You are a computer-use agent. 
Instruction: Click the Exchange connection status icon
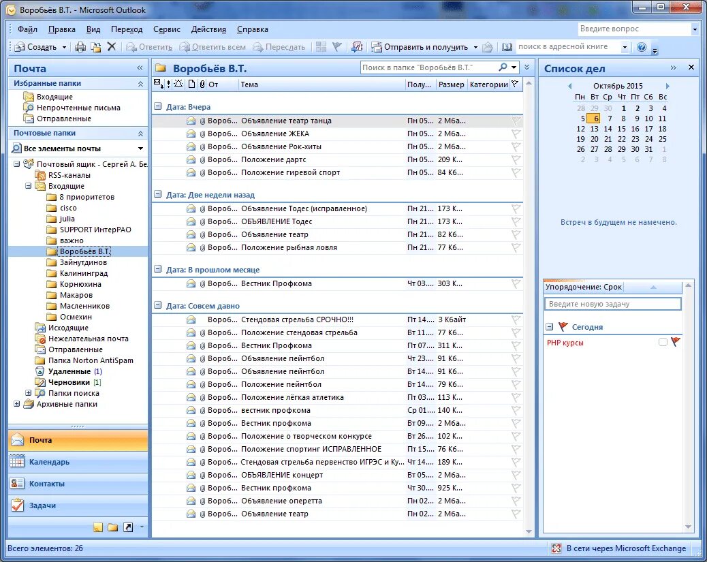pos(556,548)
